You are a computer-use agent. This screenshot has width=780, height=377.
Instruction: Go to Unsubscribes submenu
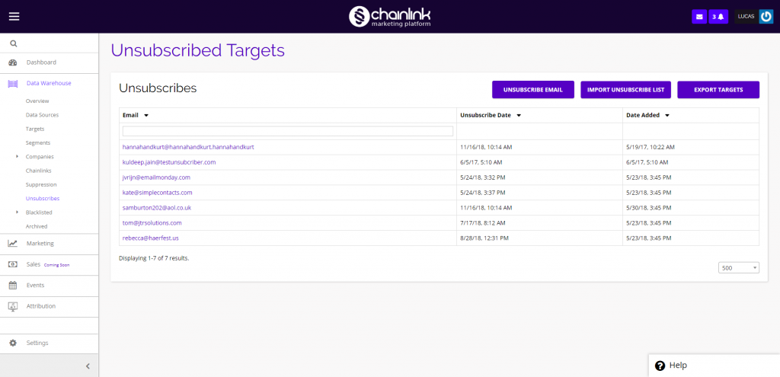(43, 199)
